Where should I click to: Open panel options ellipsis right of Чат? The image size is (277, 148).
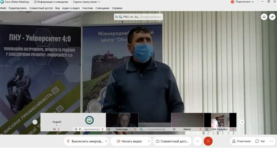[x=271, y=141]
